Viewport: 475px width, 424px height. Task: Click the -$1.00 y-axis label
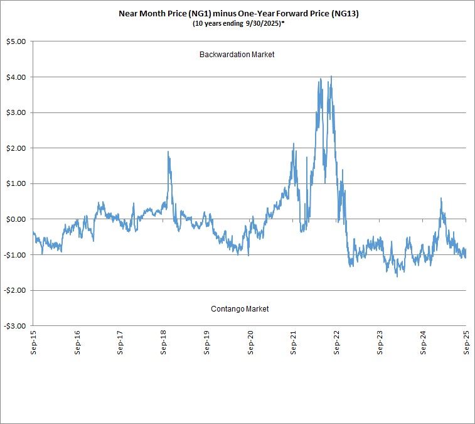(x=15, y=255)
